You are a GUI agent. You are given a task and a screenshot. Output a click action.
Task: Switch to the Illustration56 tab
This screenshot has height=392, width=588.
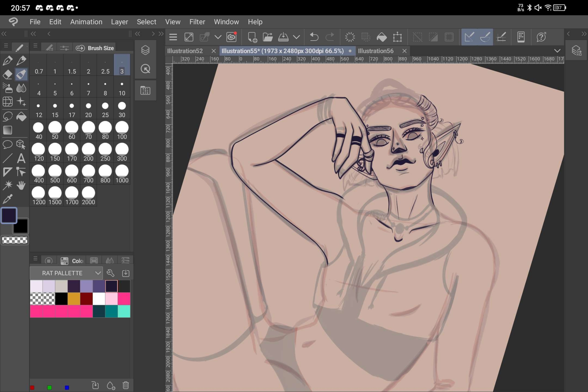pyautogui.click(x=375, y=51)
